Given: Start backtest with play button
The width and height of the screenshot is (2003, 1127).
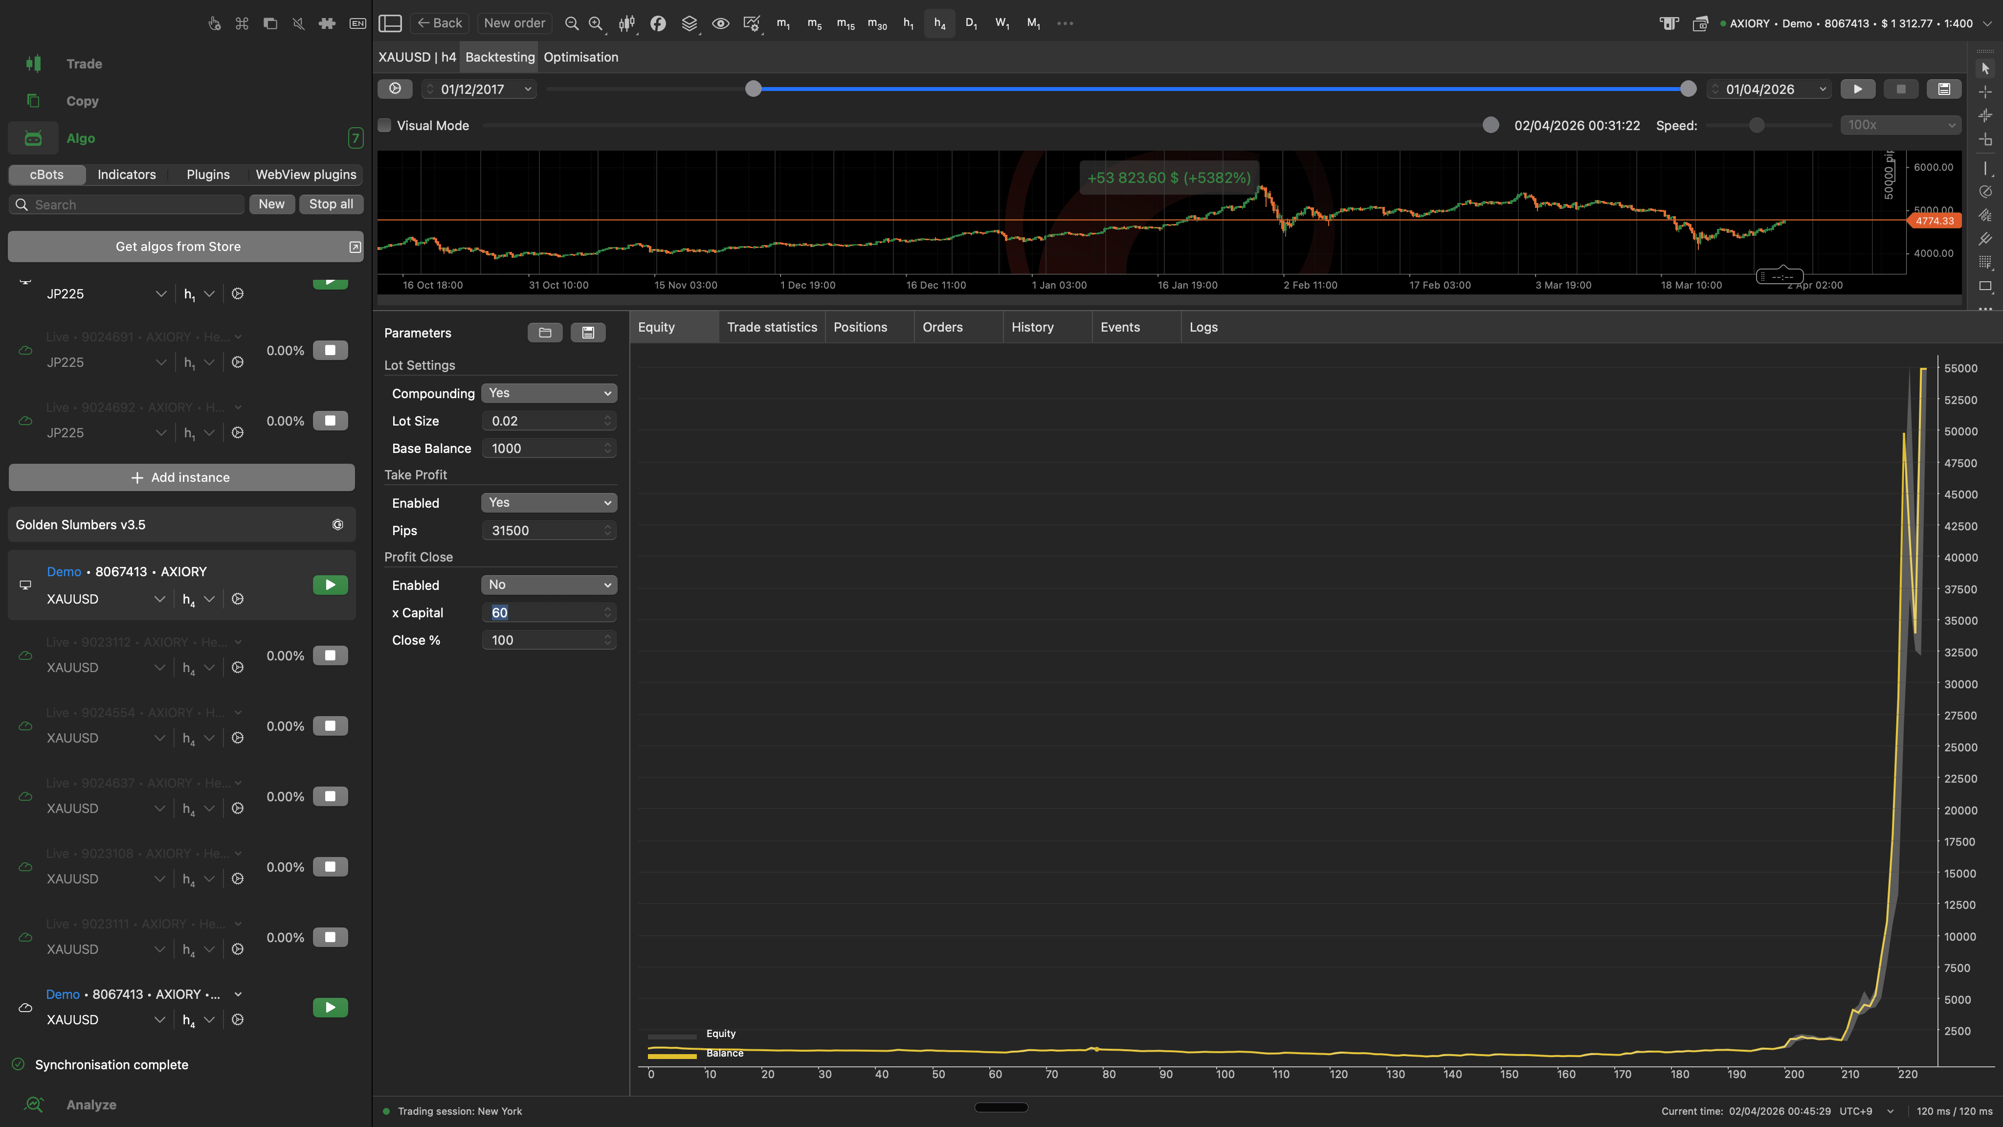Looking at the screenshot, I should pos(1858,90).
